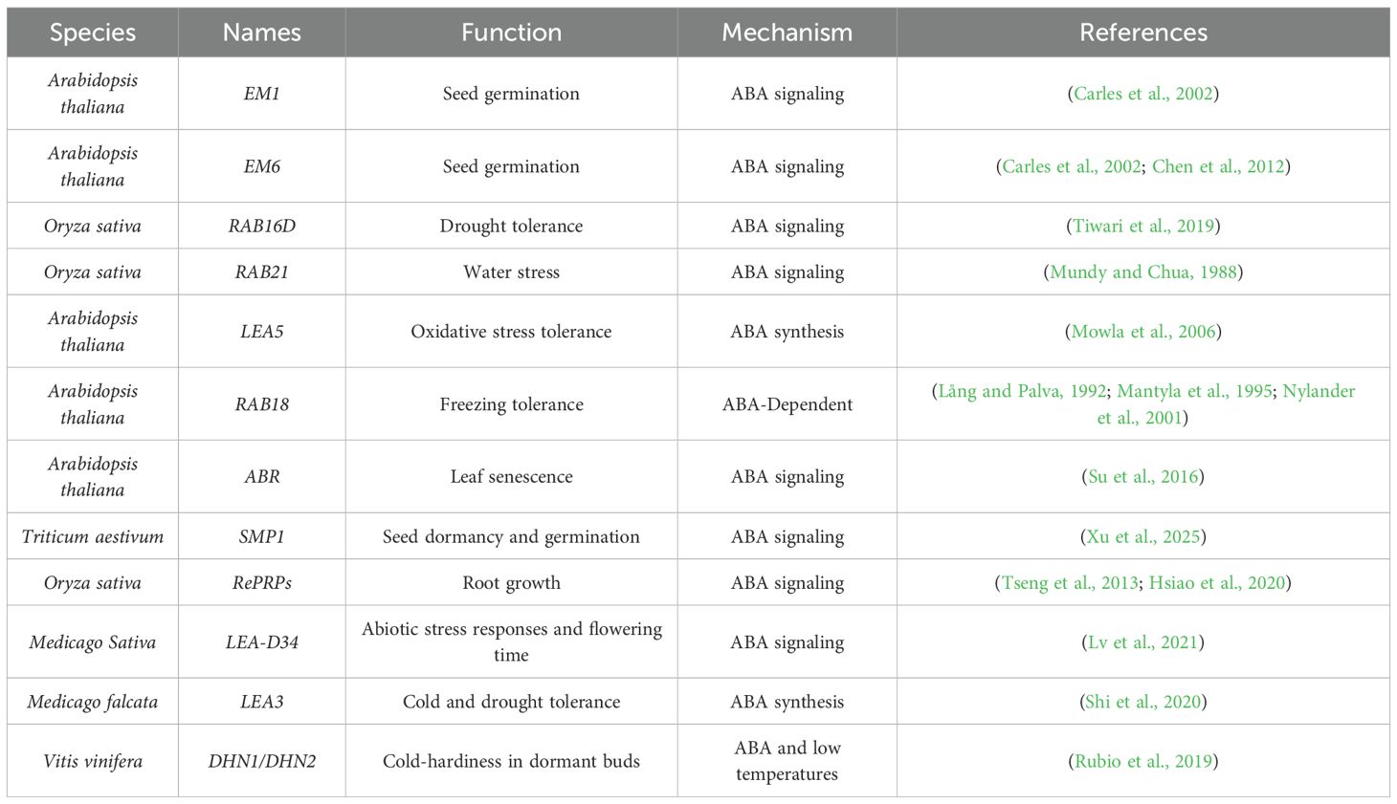Open the Mowla et al., 2006 reference
Image resolution: width=1397 pixels, height=804 pixels.
1142,332
